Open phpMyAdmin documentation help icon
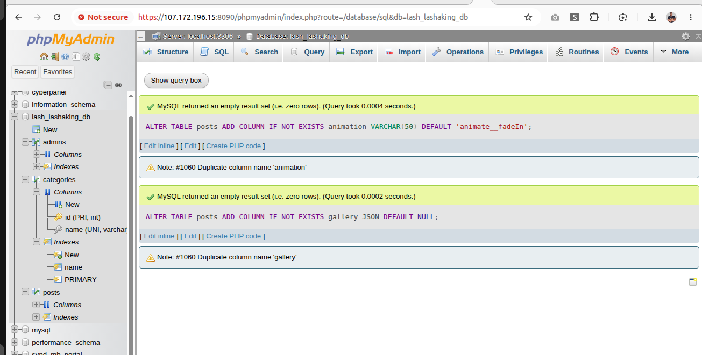 point(66,56)
